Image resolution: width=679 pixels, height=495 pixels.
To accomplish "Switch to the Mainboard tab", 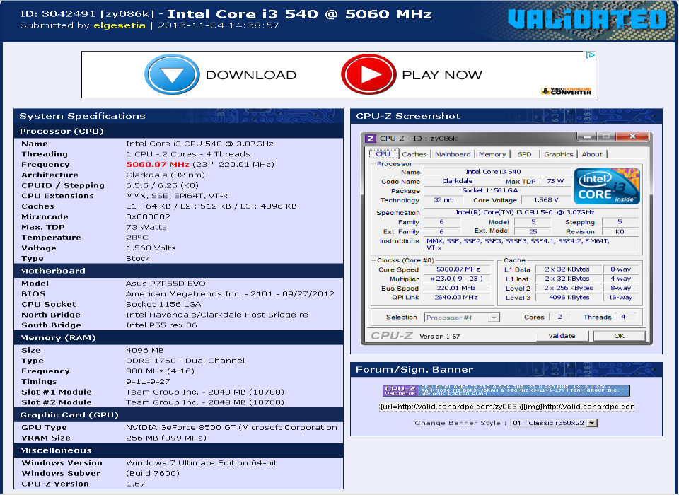I will pyautogui.click(x=453, y=154).
